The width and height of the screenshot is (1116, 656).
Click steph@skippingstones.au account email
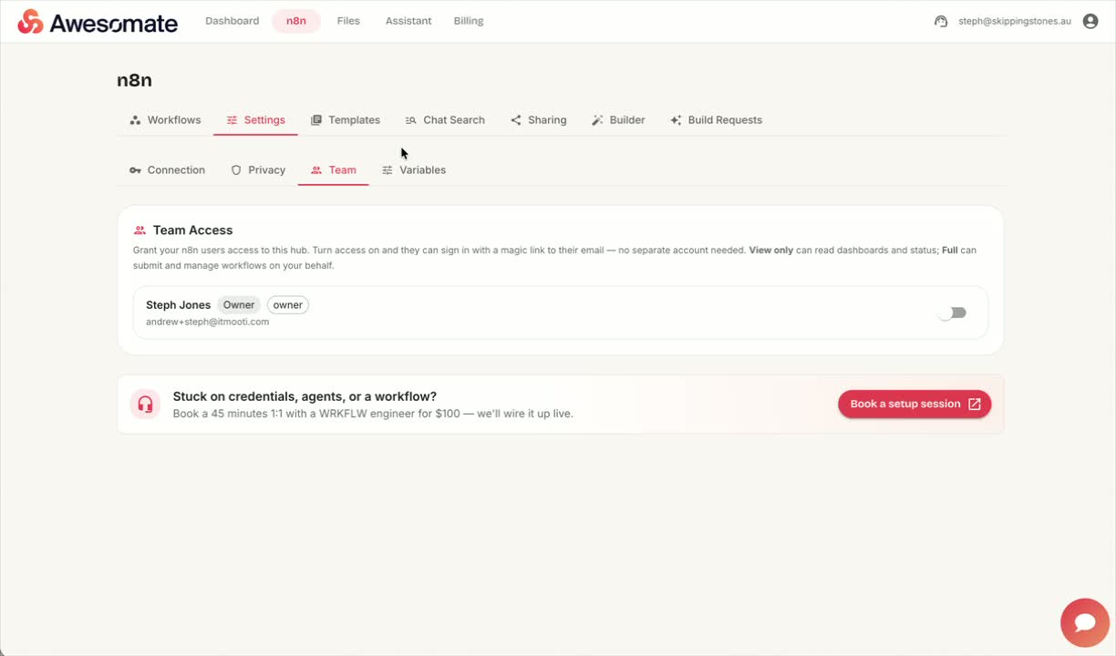click(1015, 21)
